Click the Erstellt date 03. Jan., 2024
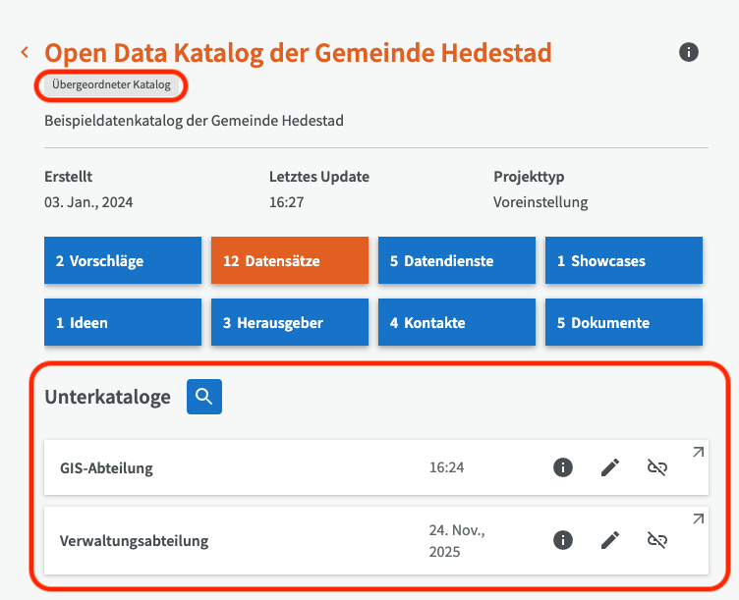Screen dimensions: 739x600 pyautogui.click(x=88, y=202)
